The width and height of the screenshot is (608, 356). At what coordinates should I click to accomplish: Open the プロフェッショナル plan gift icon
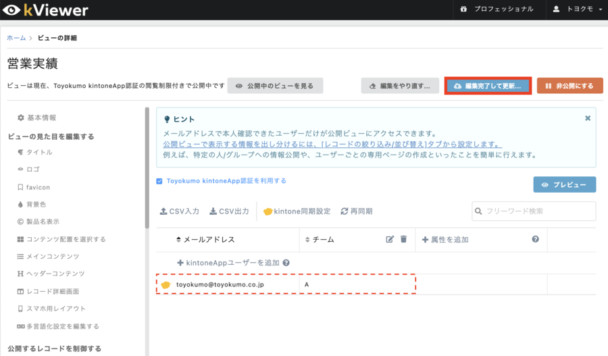click(463, 9)
